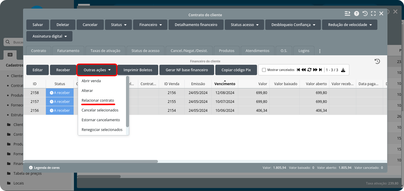
Task: Open the Desbloqueio Confiança dropdown
Action: point(293,25)
